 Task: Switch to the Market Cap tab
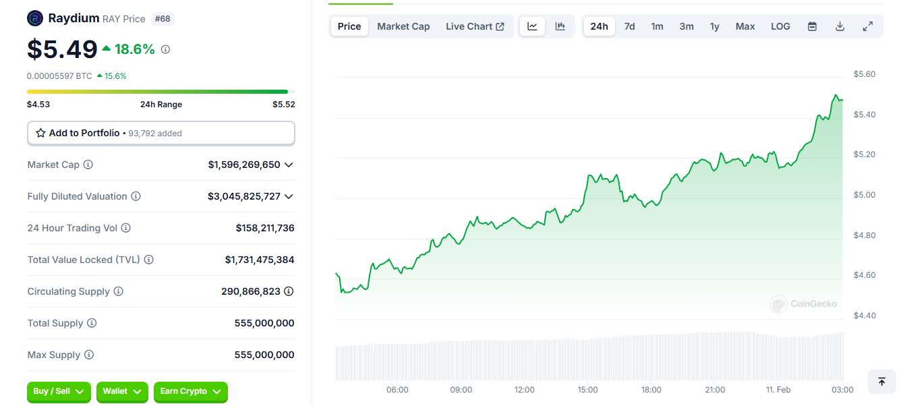pos(403,26)
